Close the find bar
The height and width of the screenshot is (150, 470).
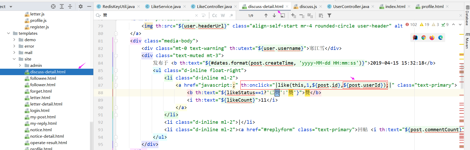click(460, 15)
